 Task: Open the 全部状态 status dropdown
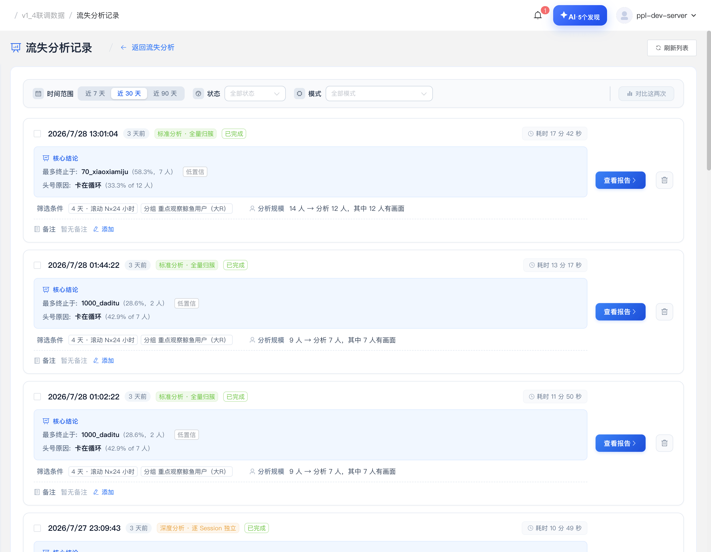tap(255, 94)
